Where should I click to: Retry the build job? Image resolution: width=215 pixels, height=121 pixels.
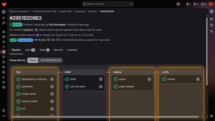coord(101,79)
